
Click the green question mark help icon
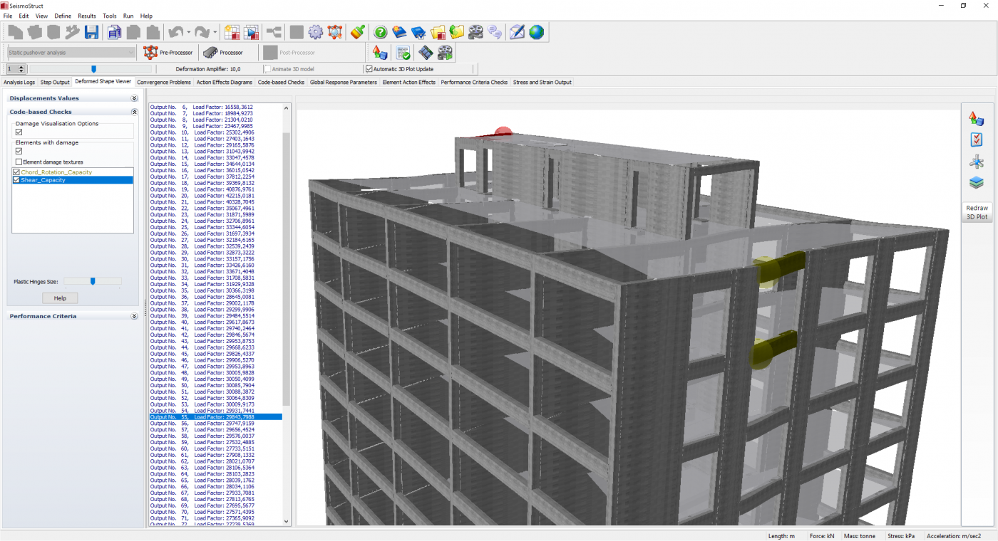[x=381, y=32]
